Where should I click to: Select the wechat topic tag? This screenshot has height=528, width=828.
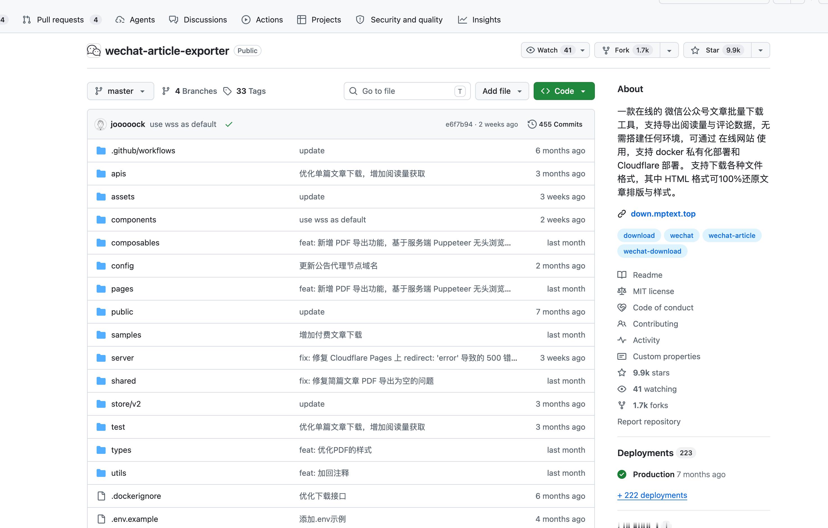[x=681, y=235]
